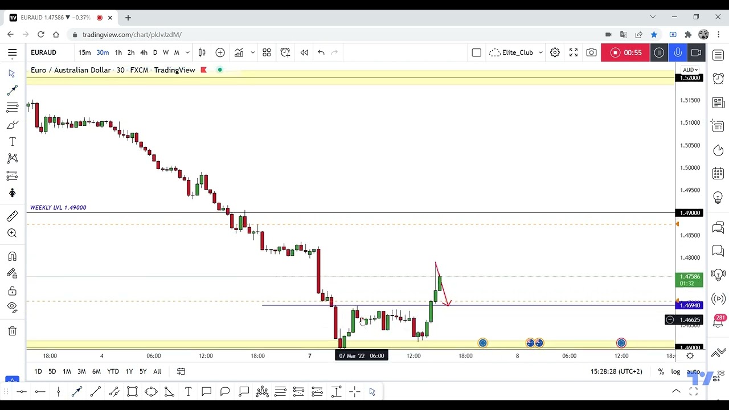Viewport: 729px width, 410px height.
Task: Open the indicators and strategies menu
Action: click(239, 52)
